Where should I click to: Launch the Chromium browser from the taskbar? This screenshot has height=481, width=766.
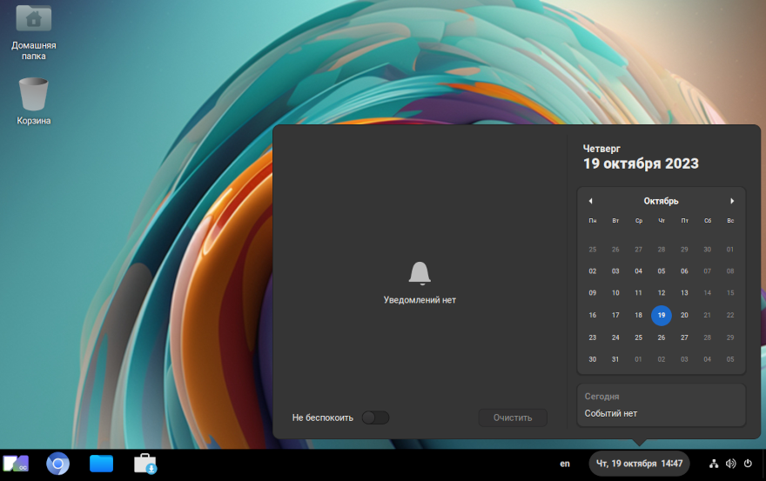click(58, 464)
